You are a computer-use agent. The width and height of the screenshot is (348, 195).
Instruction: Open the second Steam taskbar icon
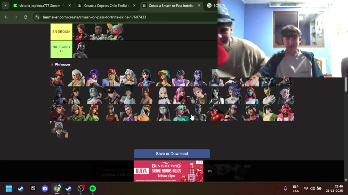69,188
